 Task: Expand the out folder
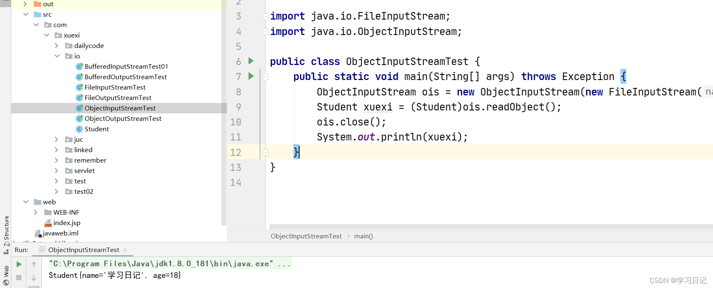[x=25, y=4]
